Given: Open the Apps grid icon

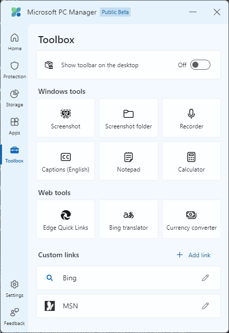Looking at the screenshot, I should (15, 122).
